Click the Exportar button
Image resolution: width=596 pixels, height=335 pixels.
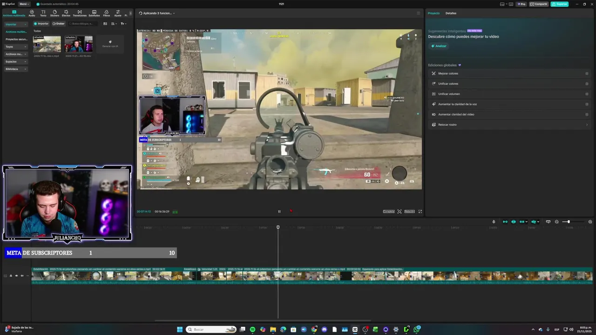560,4
